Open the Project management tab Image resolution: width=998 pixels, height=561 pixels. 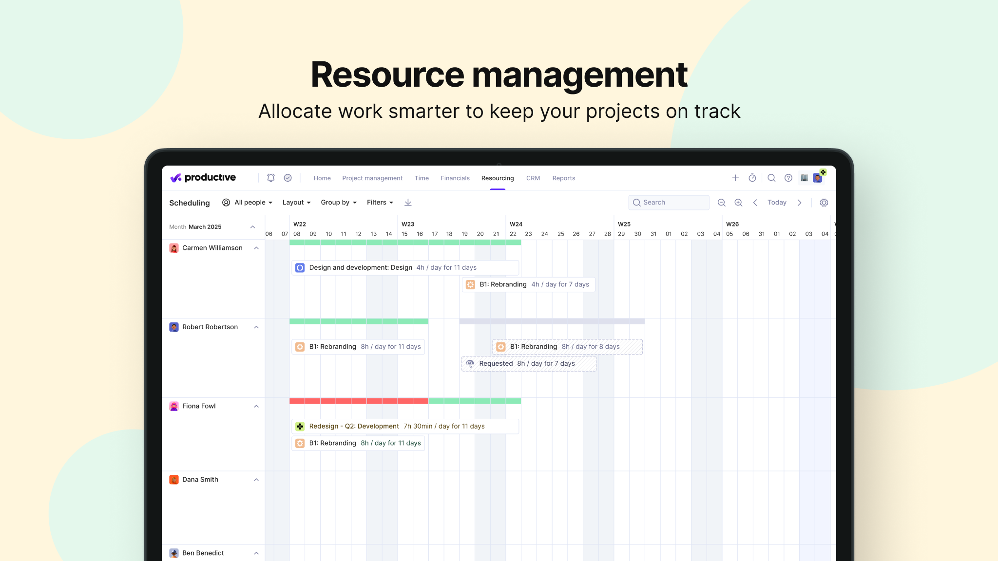[x=372, y=178]
